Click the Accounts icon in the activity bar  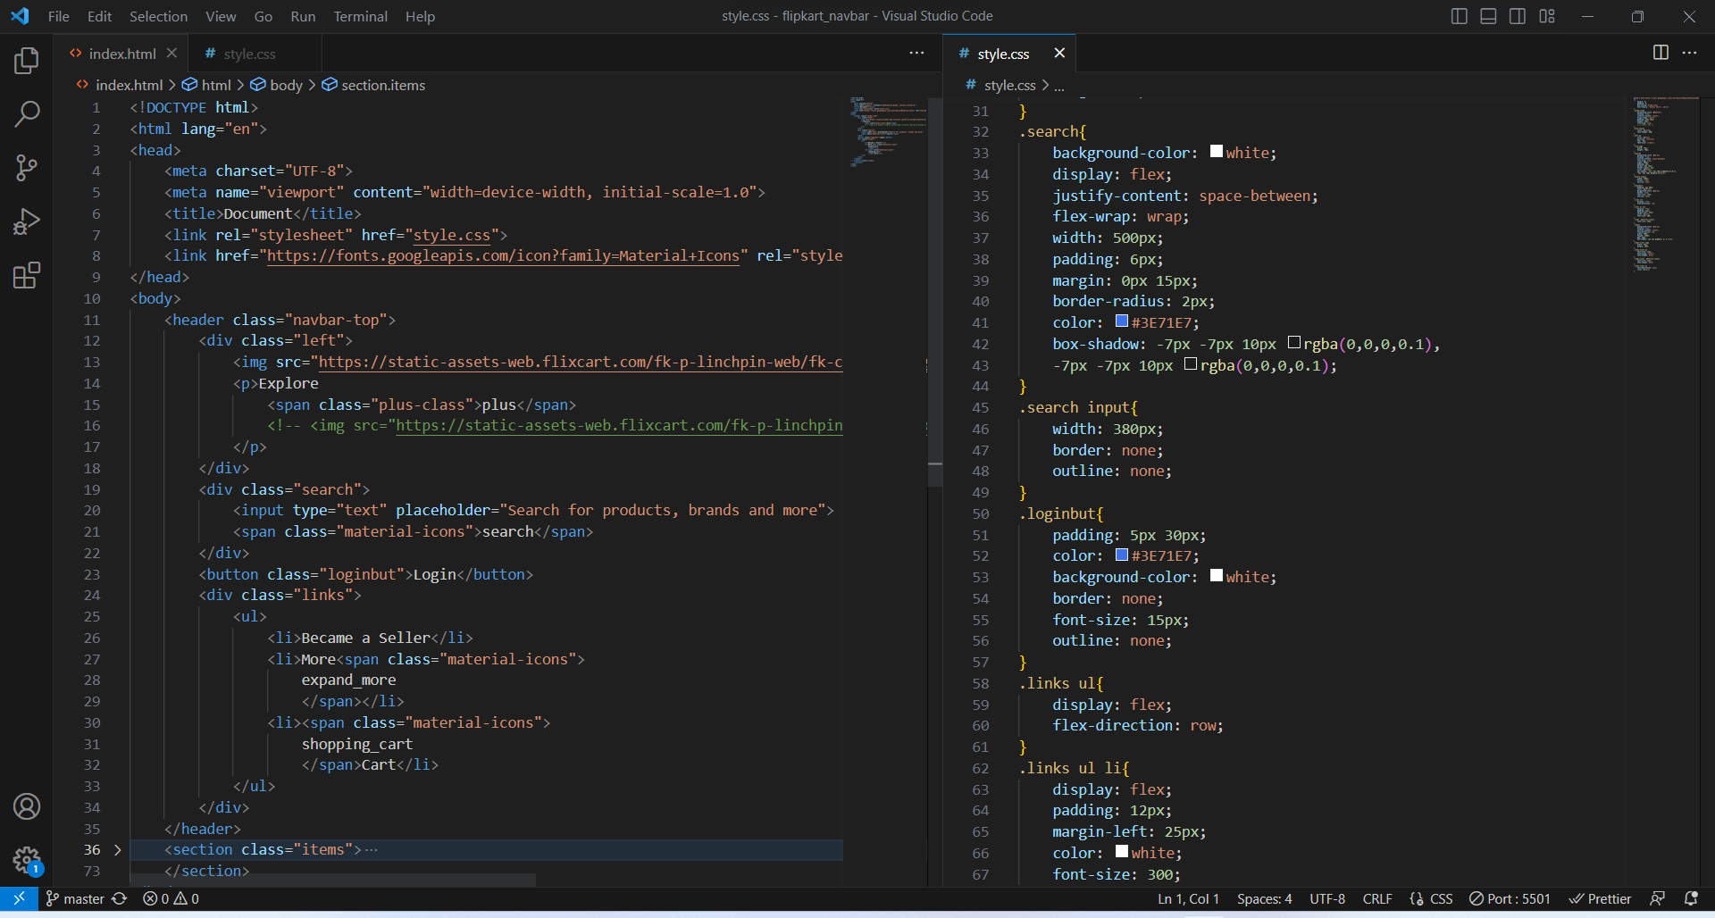coord(27,806)
